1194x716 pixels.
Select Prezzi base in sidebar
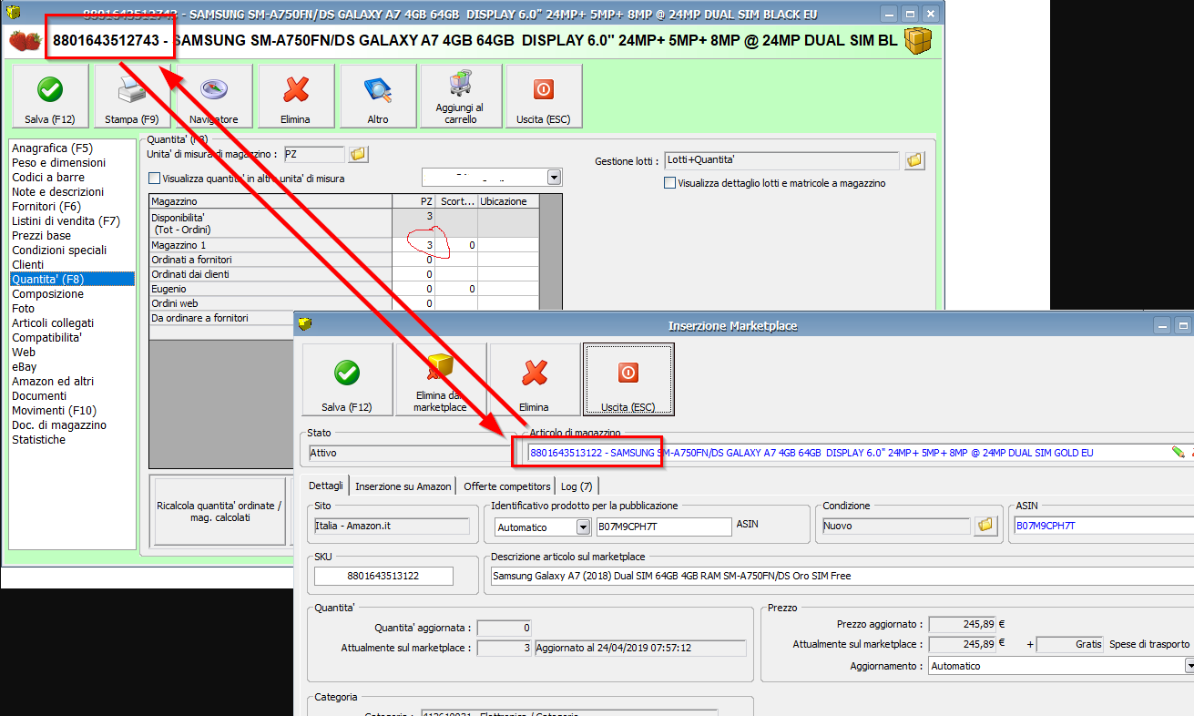(x=41, y=235)
